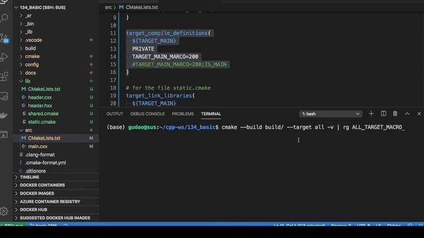Open the Run and Debug view
The height and width of the screenshot is (238, 424).
pos(5,57)
